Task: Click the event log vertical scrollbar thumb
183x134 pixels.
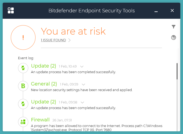Action: [x=177, y=71]
